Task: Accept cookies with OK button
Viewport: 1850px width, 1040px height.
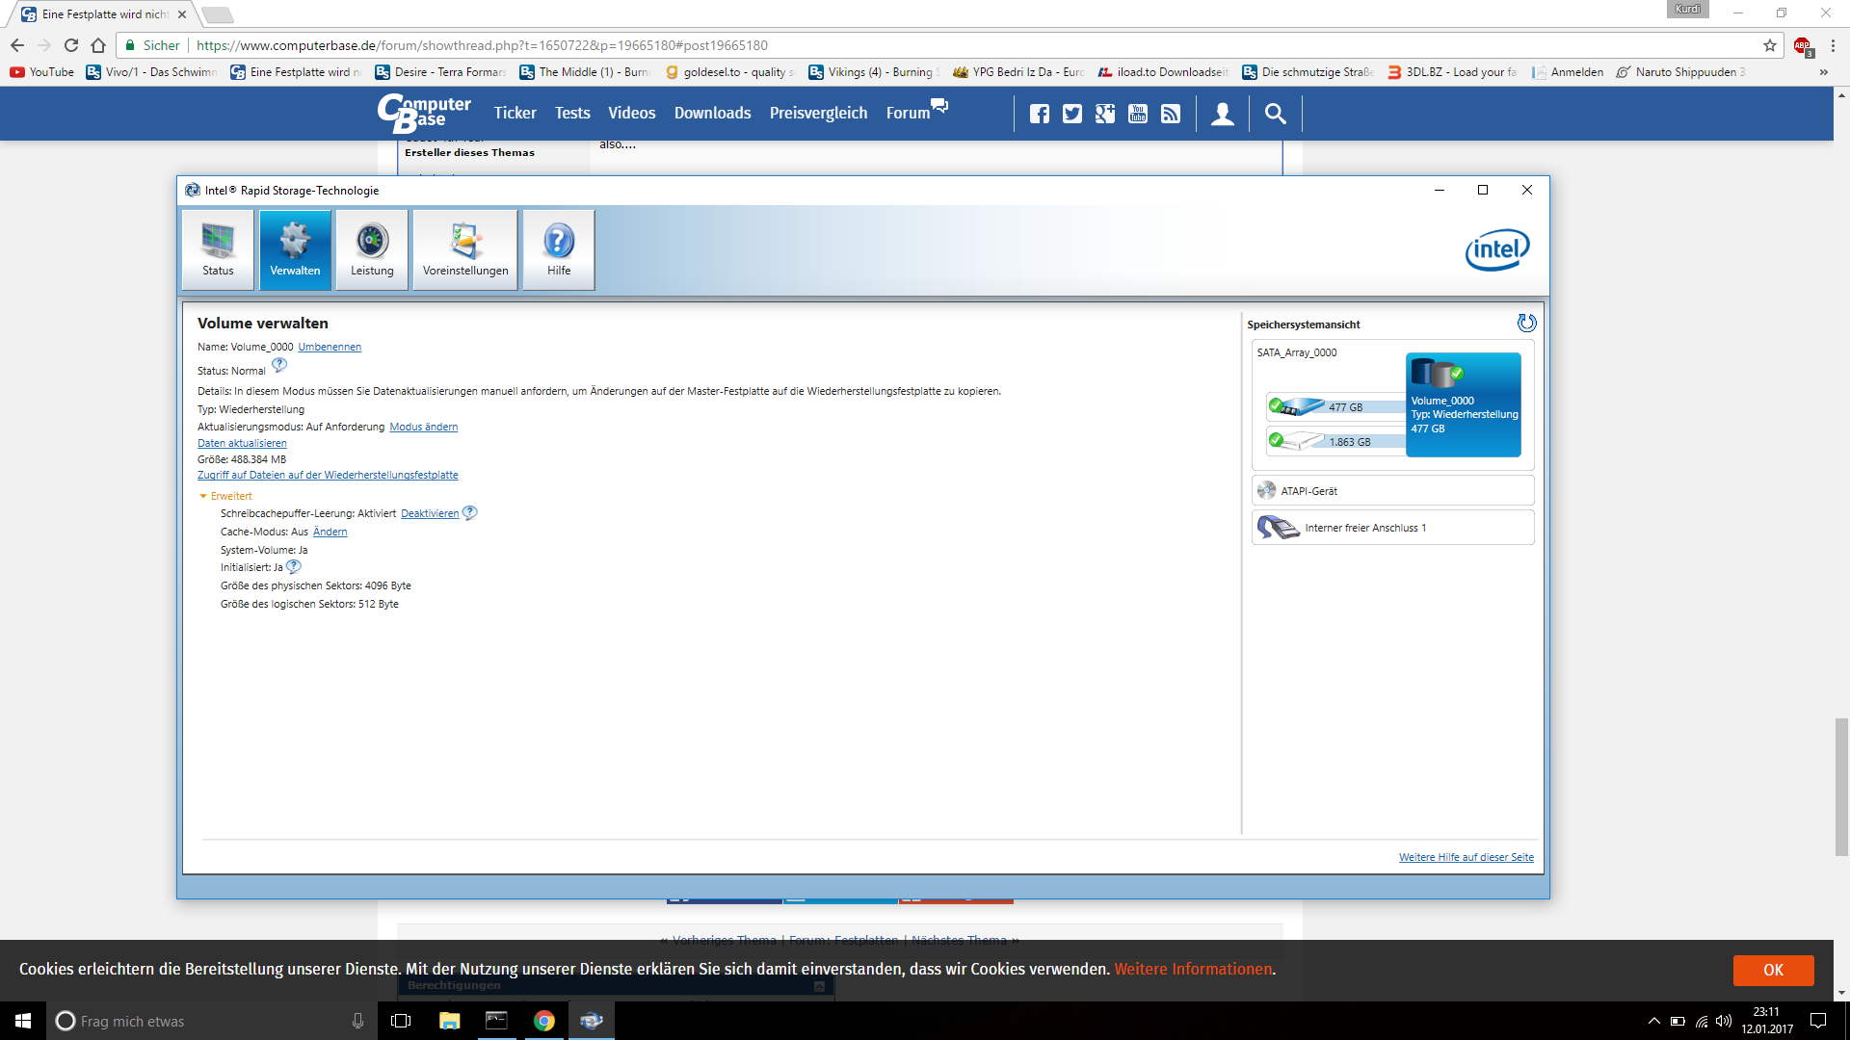Action: click(x=1773, y=970)
